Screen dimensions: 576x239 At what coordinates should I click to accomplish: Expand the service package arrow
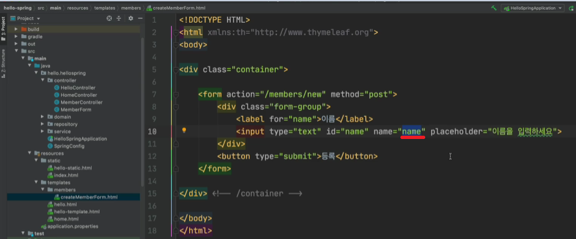[x=43, y=131]
